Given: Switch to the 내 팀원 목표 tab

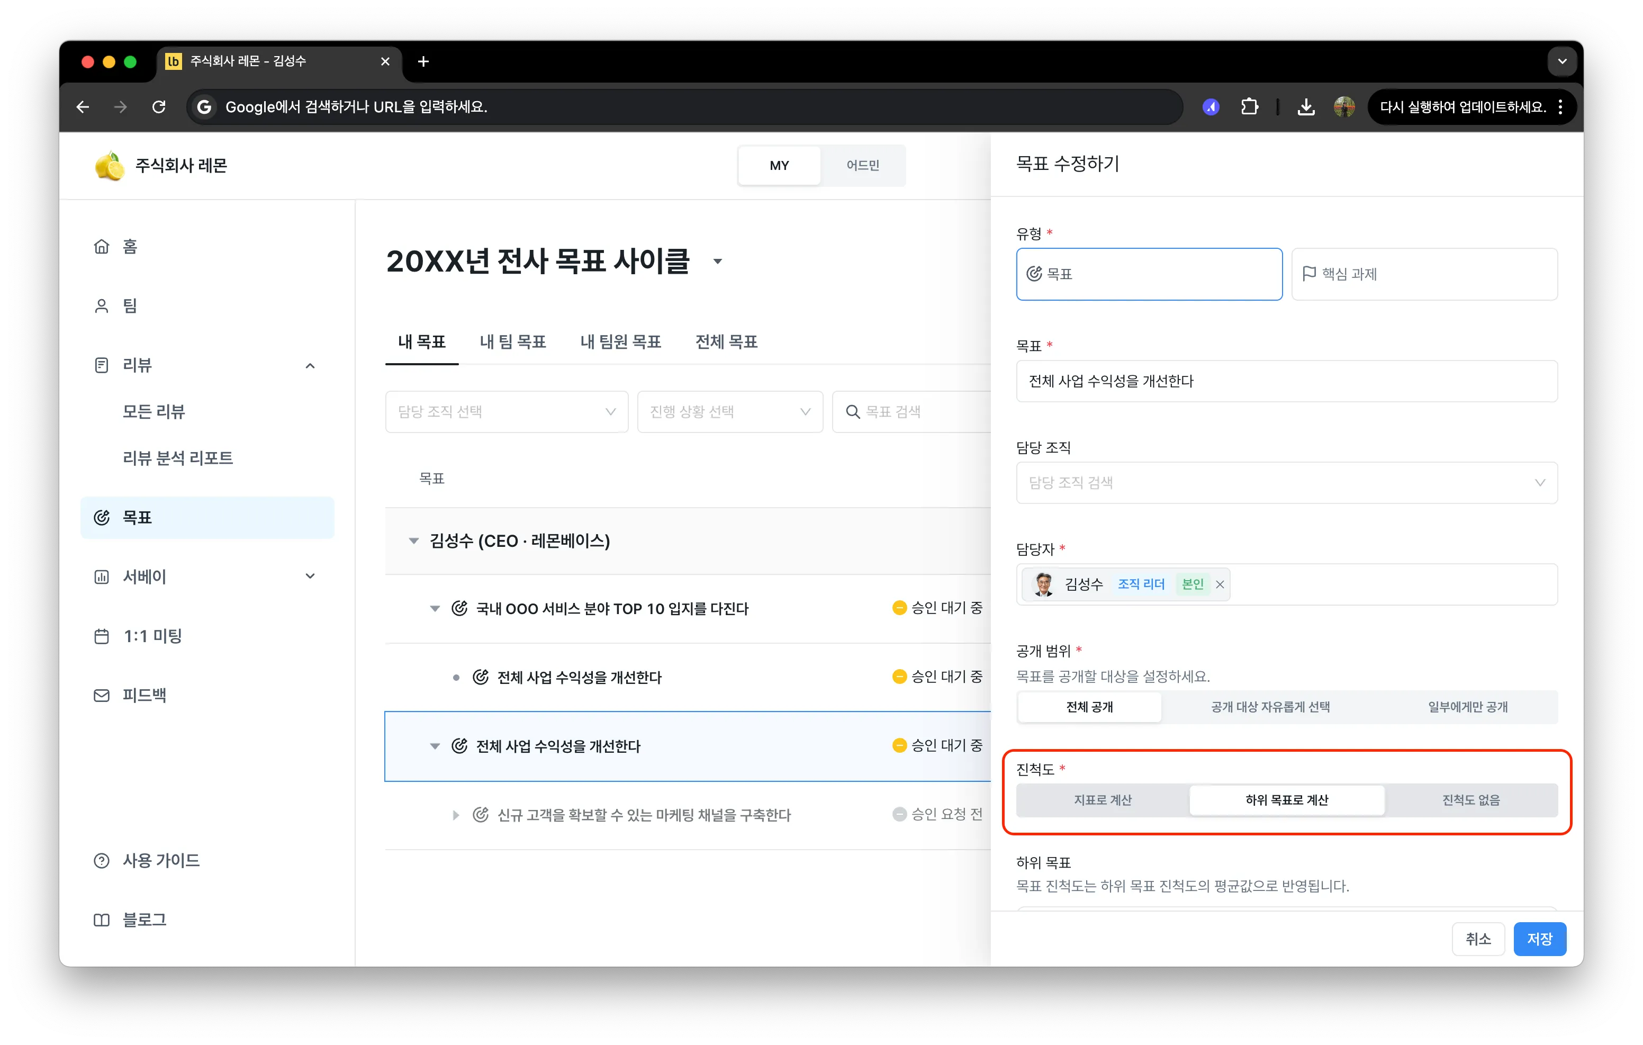Looking at the screenshot, I should point(620,341).
